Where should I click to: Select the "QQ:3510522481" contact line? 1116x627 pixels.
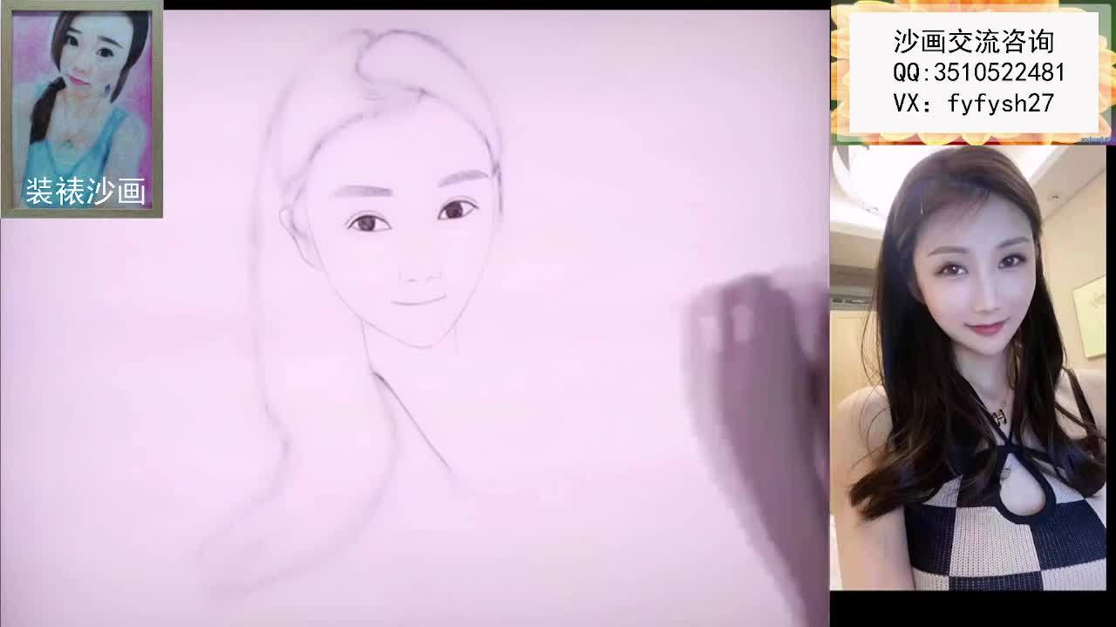pos(979,72)
